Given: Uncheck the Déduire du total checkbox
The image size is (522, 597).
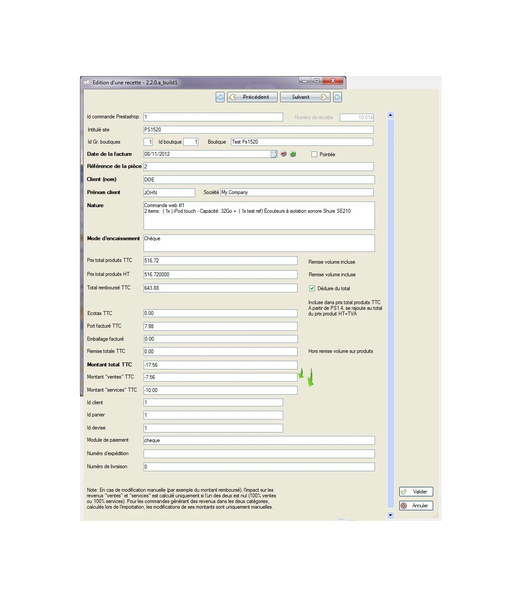Looking at the screenshot, I should click(312, 288).
